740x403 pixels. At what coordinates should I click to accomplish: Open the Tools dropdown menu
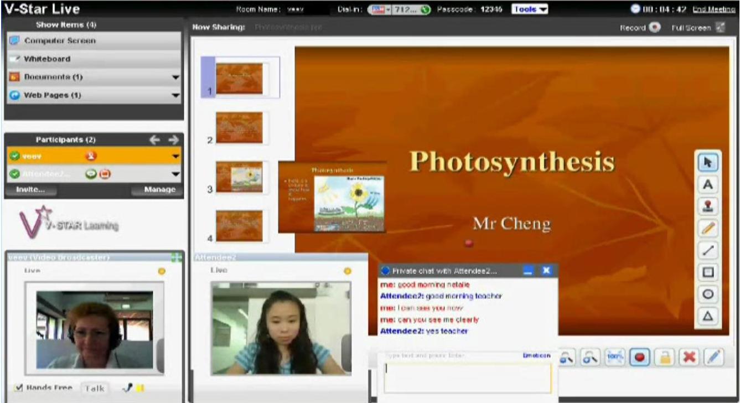click(530, 9)
